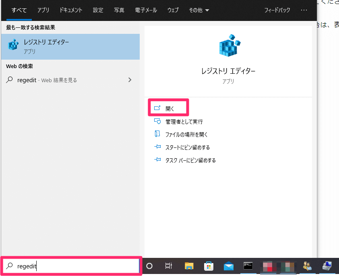The height and width of the screenshot is (276, 339).
Task: Open the users icon app on taskbar
Action: [x=307, y=266]
